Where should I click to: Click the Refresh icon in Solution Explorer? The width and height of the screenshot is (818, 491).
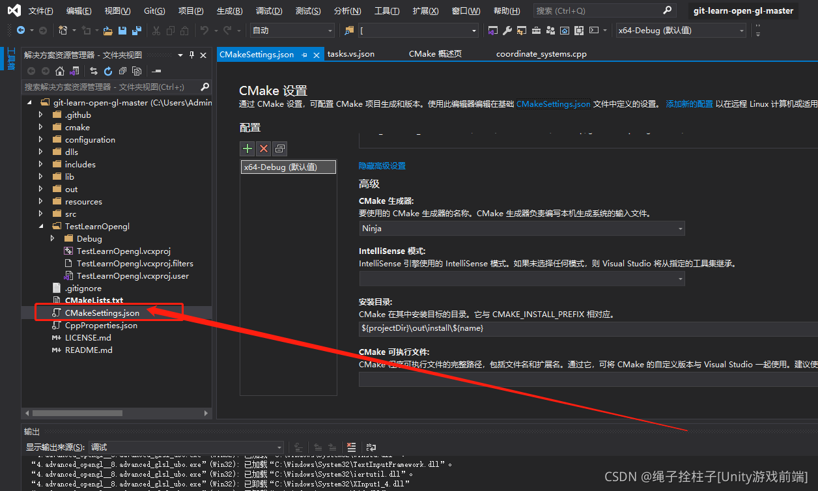coord(107,70)
